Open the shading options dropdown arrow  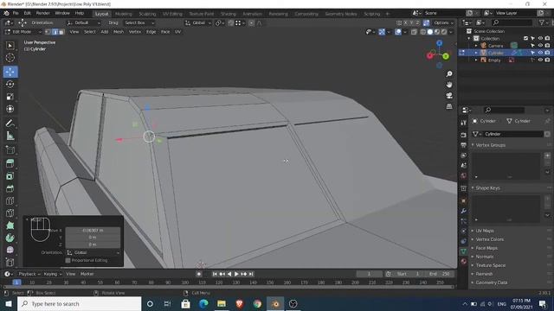pos(451,32)
